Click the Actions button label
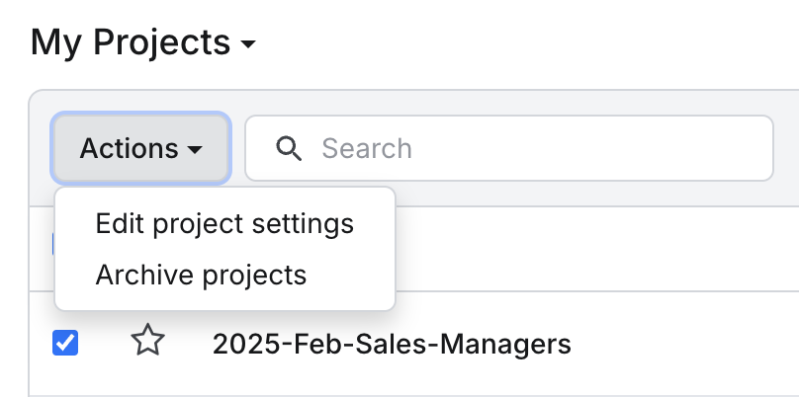The width and height of the screenshot is (799, 397). click(x=129, y=148)
